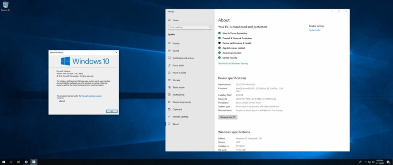Click the licensee name adguard in About Windows
Screen dimensions: 393x165
(62, 101)
